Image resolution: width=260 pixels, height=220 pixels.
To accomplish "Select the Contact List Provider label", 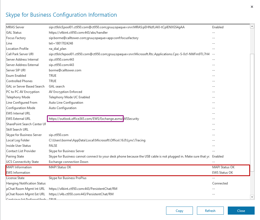I will click(21, 151).
